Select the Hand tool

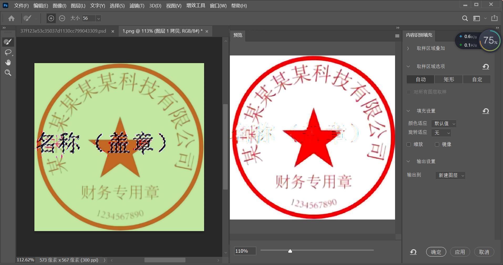pos(8,62)
